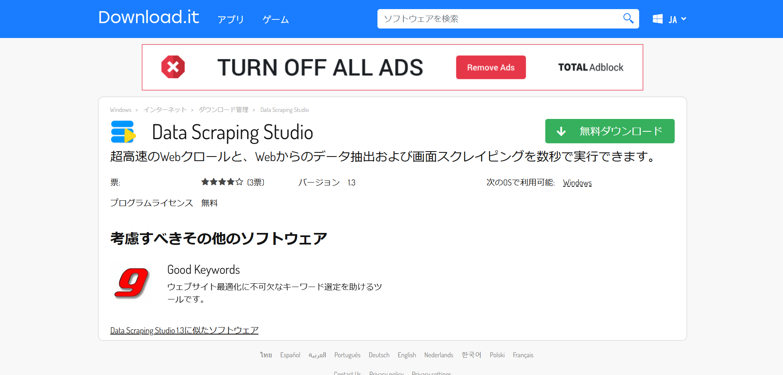Click inside the software search field
Viewport: 783px width, 375px height.
pos(475,19)
